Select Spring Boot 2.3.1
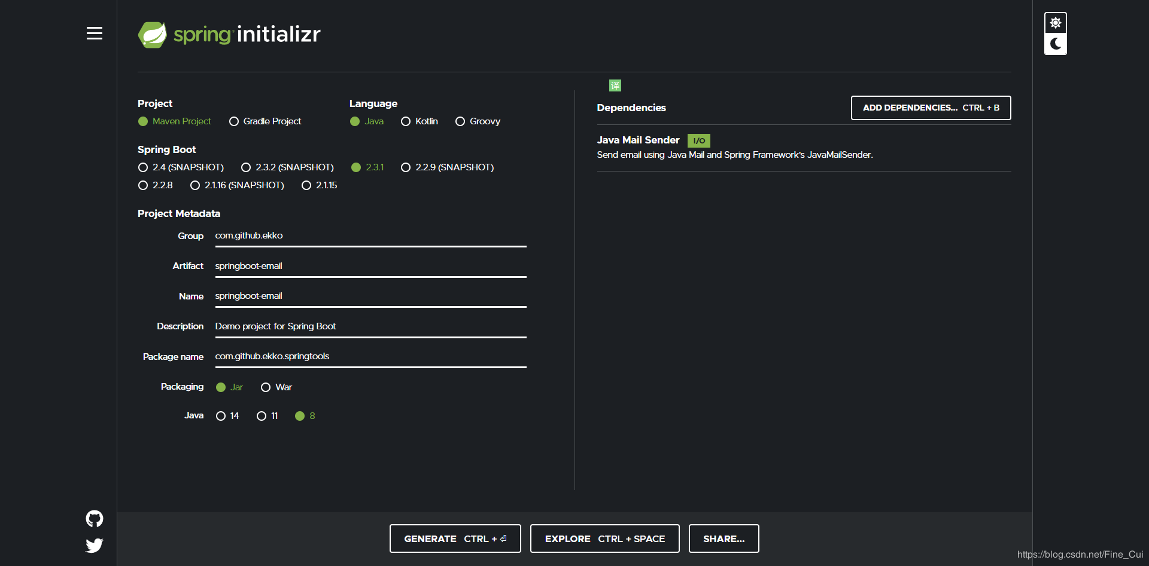 click(367, 167)
